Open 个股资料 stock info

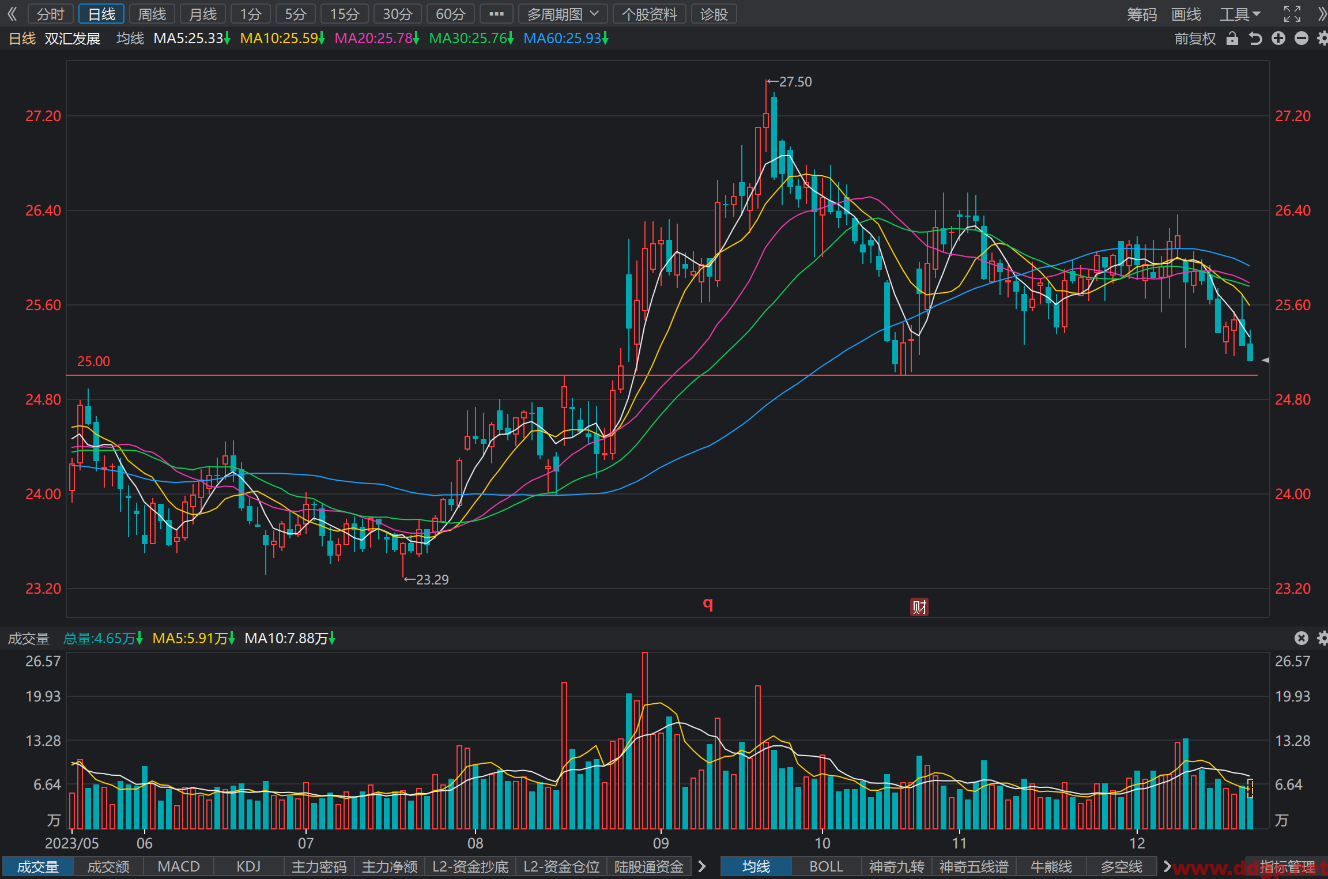(650, 14)
